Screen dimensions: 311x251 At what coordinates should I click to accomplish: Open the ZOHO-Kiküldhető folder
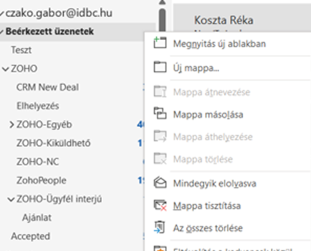coord(54,143)
